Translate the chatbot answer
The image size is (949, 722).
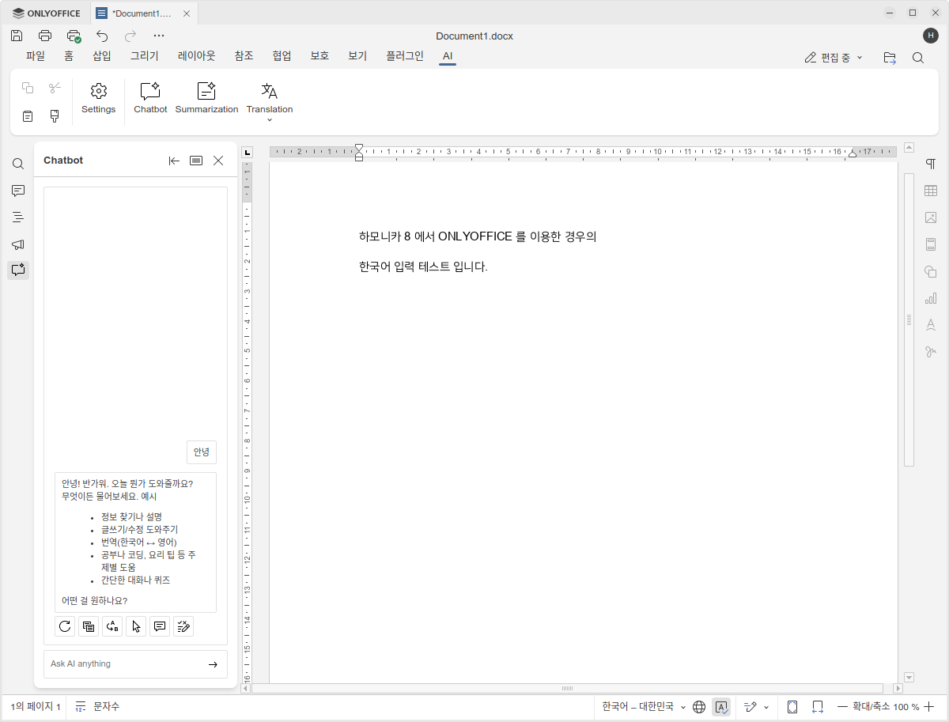[112, 626]
